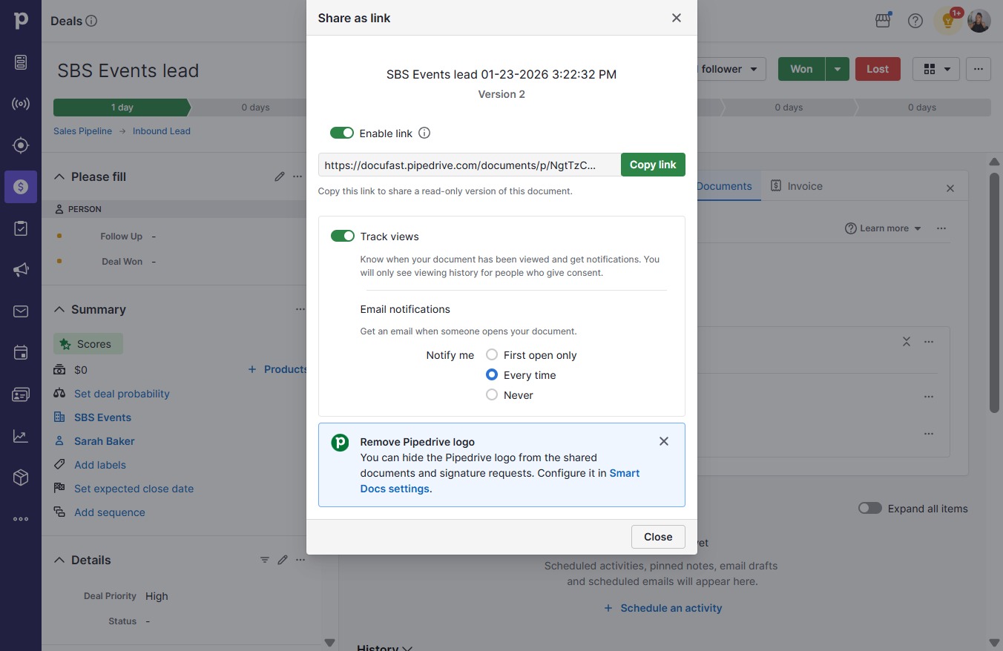Open the Pipedrive home logo
This screenshot has height=651, width=1003.
(x=21, y=20)
